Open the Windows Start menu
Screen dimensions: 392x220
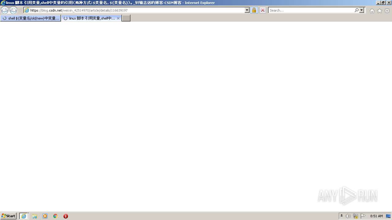click(x=8, y=216)
